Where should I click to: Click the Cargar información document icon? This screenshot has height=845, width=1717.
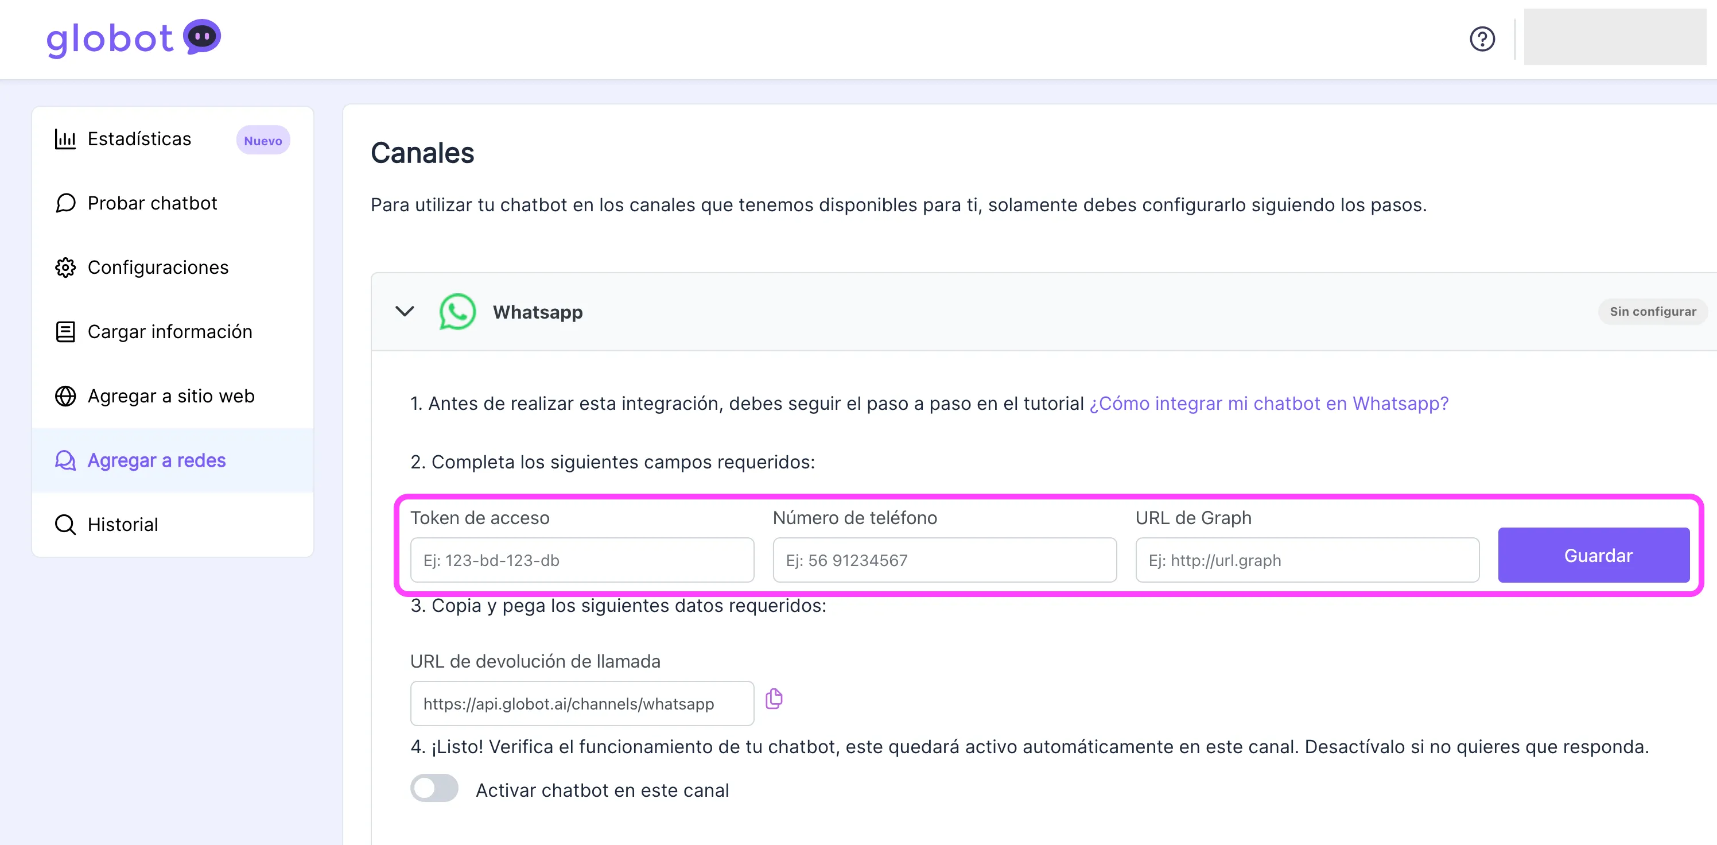65,331
